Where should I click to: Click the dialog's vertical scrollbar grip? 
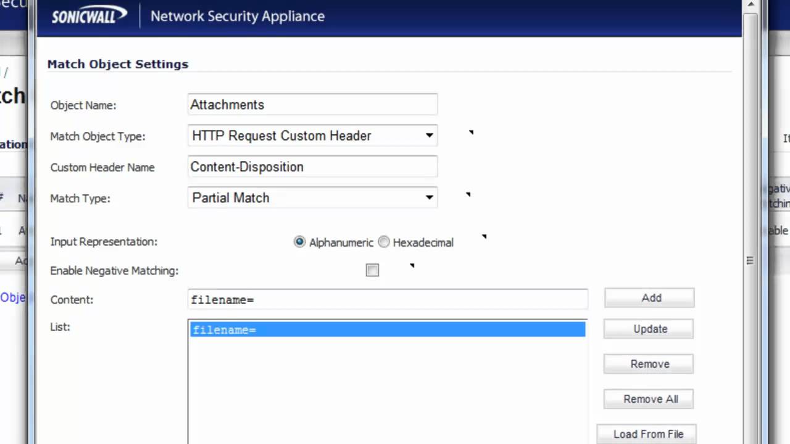coord(750,261)
